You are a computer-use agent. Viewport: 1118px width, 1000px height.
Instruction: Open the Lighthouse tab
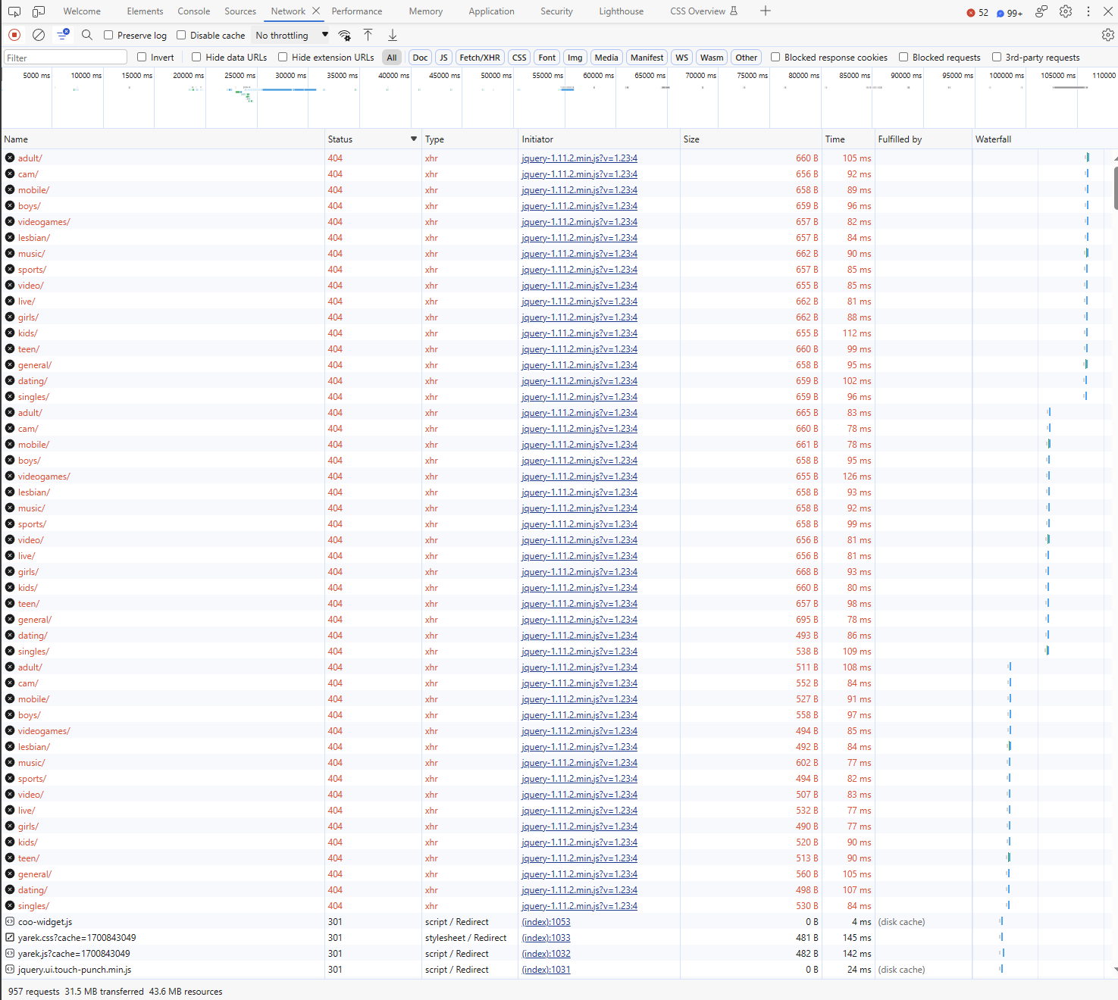[x=622, y=11]
